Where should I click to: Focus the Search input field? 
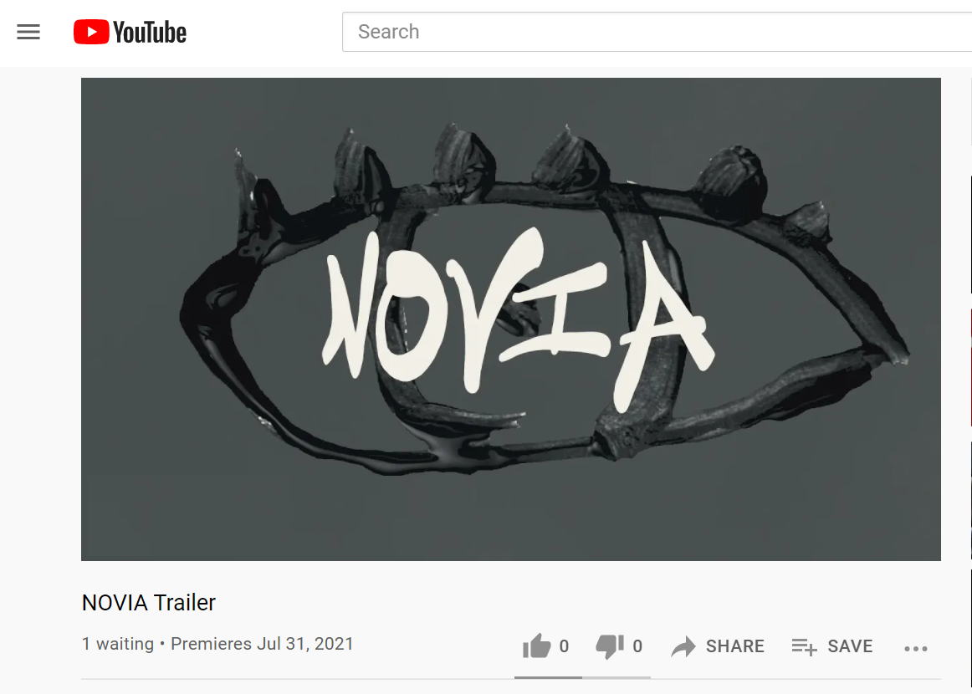click(x=657, y=32)
